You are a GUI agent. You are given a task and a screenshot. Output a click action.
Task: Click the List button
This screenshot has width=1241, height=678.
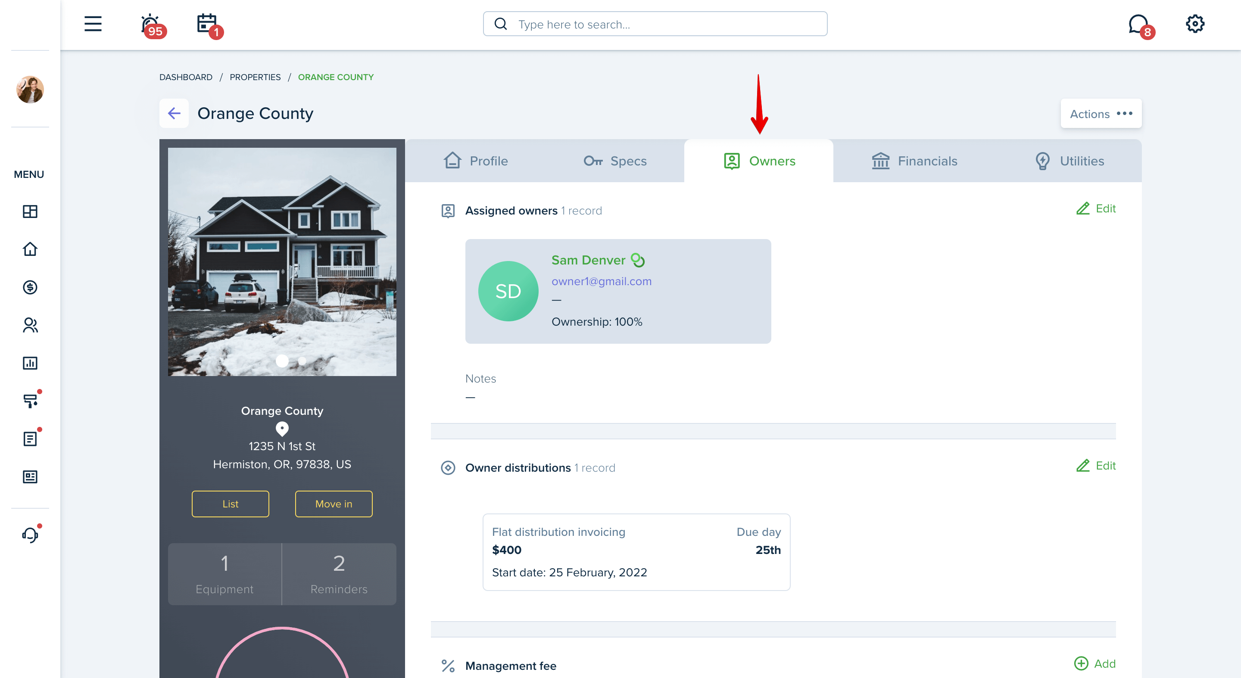pos(230,504)
